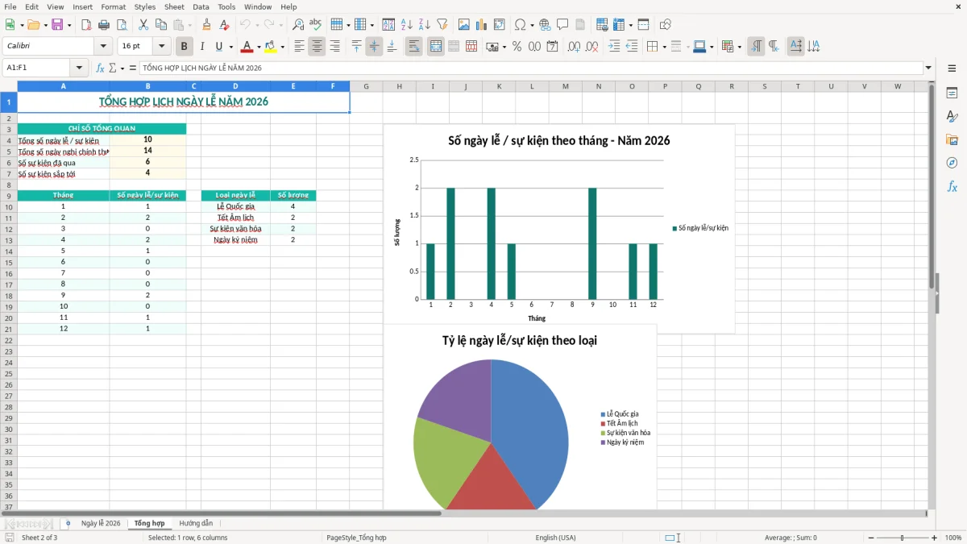Image resolution: width=967 pixels, height=544 pixels.
Task: Toggle center horizontal alignment
Action: coord(317,47)
